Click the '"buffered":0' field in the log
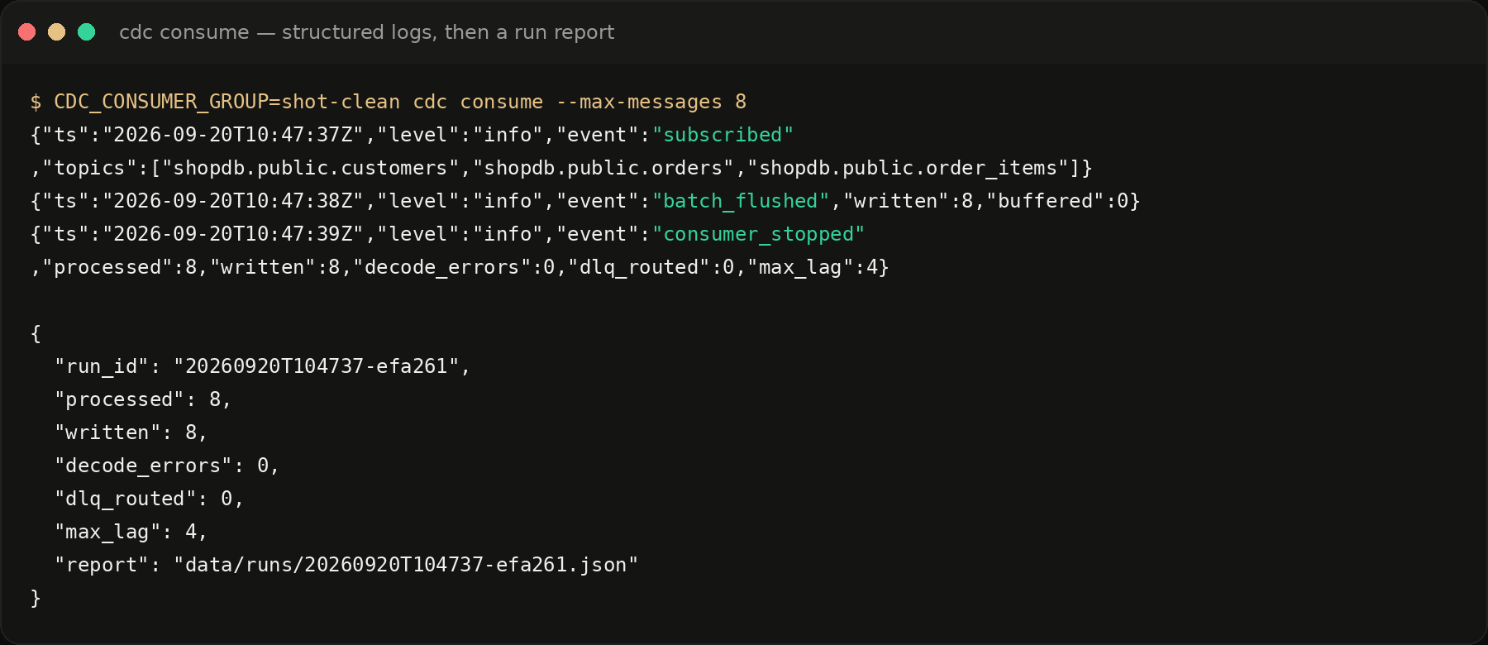Image resolution: width=1488 pixels, height=645 pixels. click(x=1057, y=201)
